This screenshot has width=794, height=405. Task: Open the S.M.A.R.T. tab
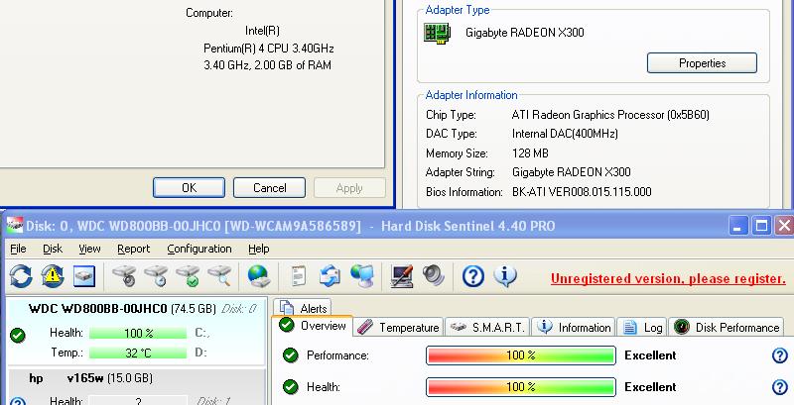[487, 327]
